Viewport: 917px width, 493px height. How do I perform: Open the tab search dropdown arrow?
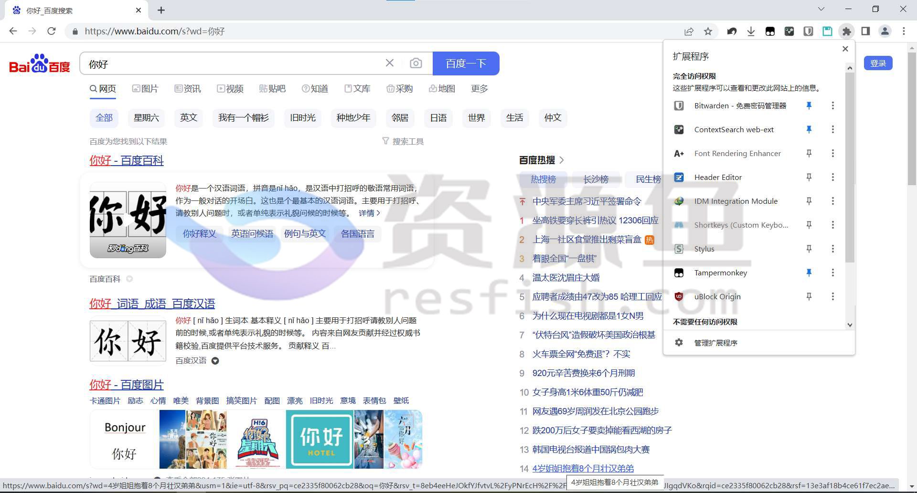821,9
